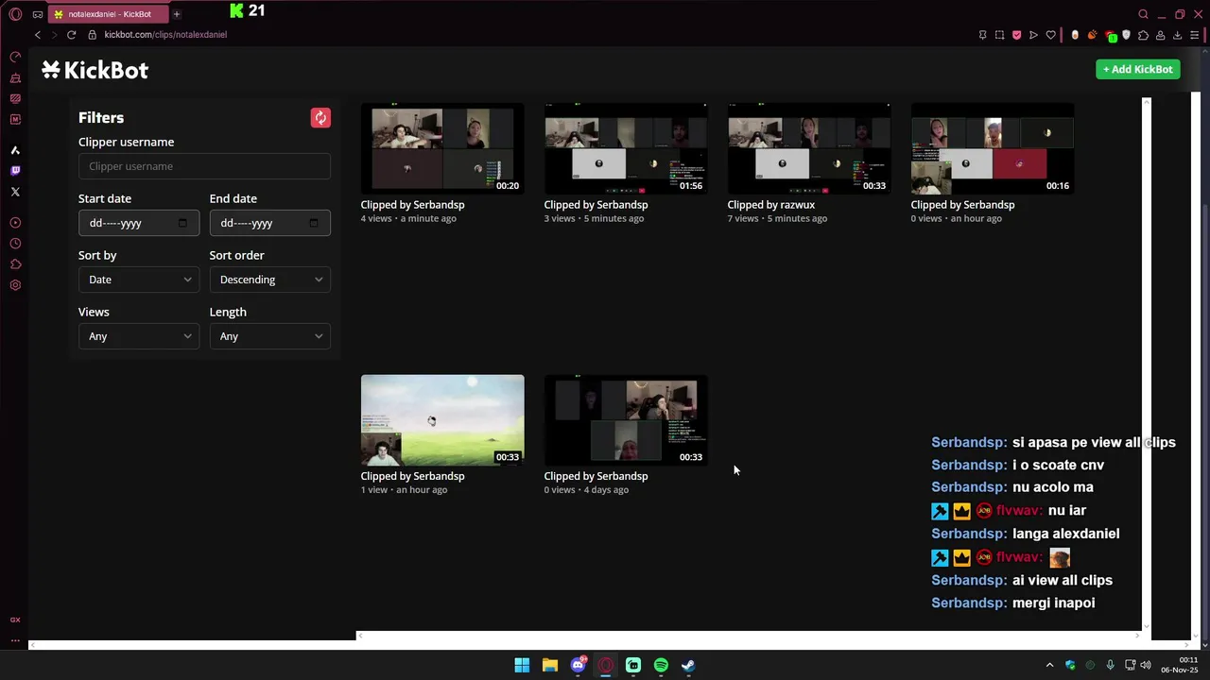
Task: Open a new tab with the plus button
Action: pyautogui.click(x=176, y=14)
